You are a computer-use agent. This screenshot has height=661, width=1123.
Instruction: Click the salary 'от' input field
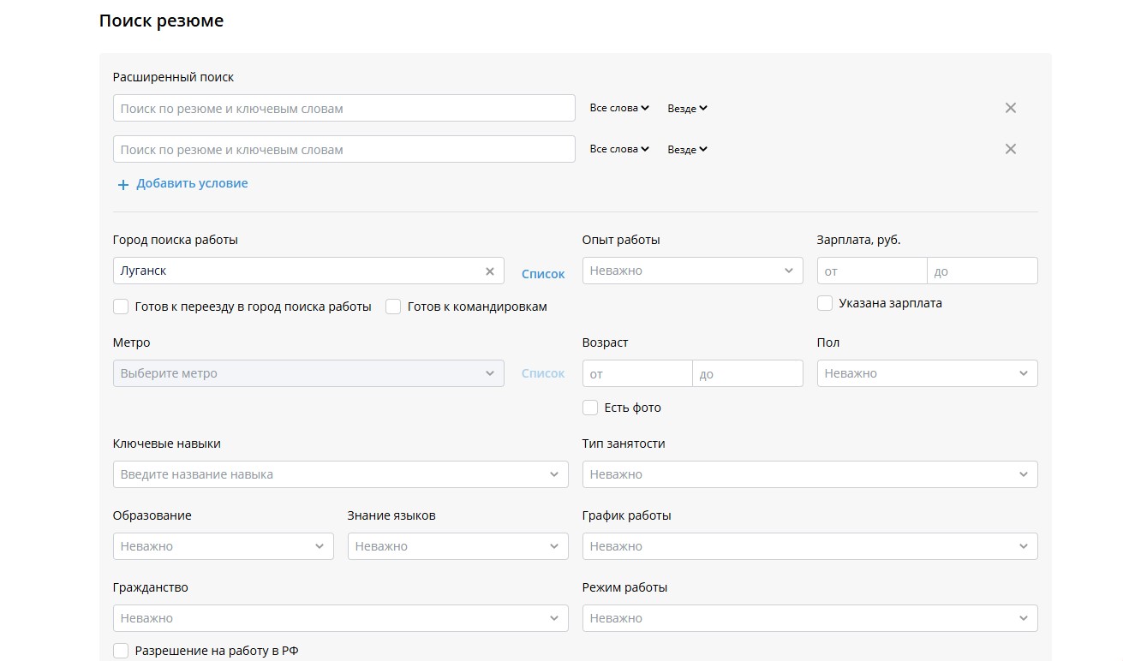click(871, 271)
